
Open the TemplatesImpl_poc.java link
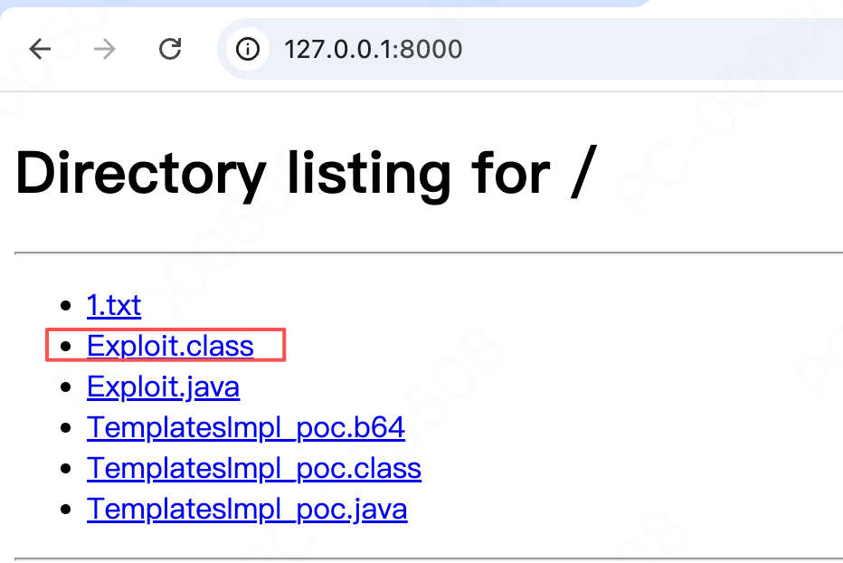(247, 510)
